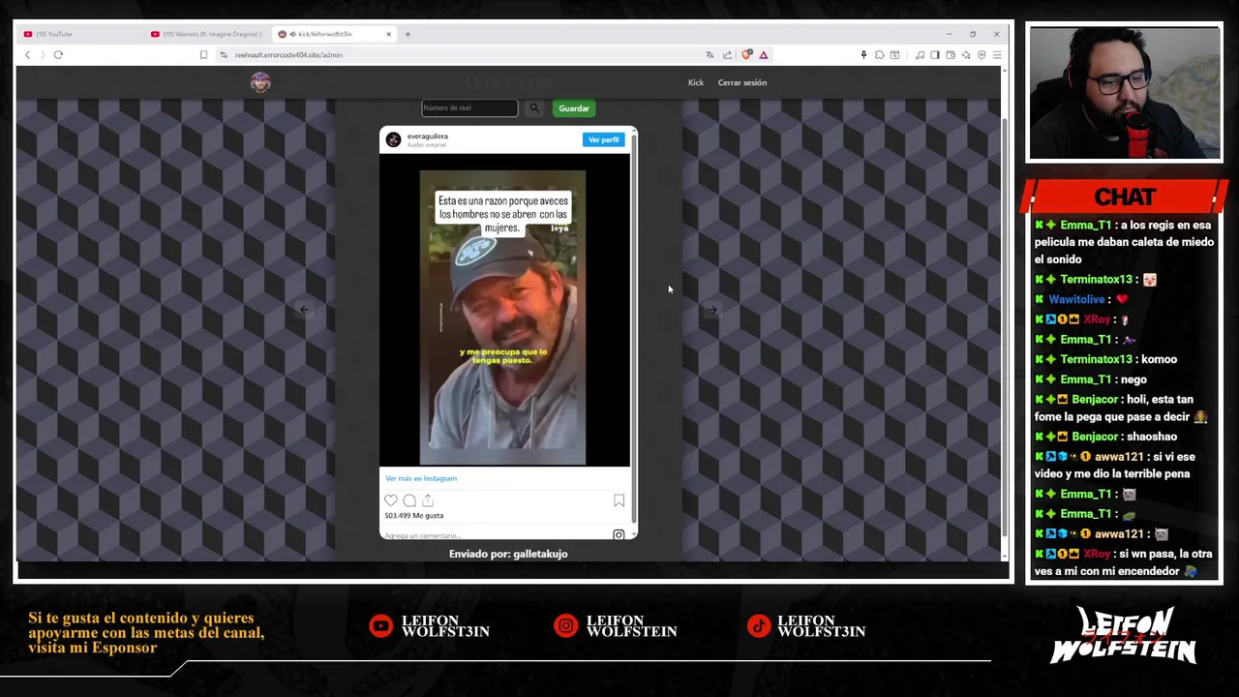Open the Leo AI sparkle icon
Viewport: 1239px width, 697px height.
(x=966, y=55)
